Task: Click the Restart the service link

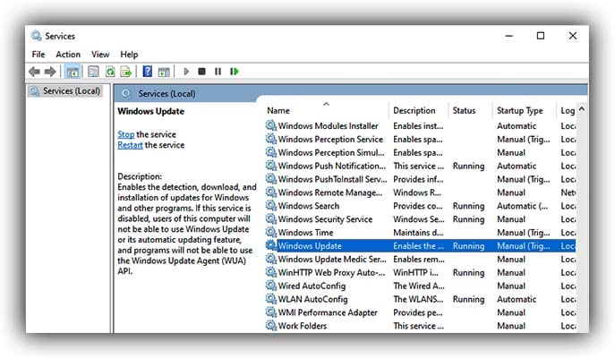Action: (x=130, y=145)
